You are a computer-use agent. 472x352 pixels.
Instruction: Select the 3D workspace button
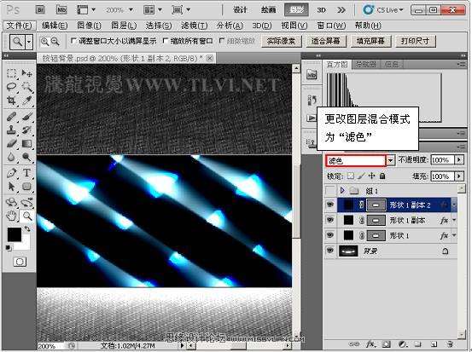click(321, 10)
